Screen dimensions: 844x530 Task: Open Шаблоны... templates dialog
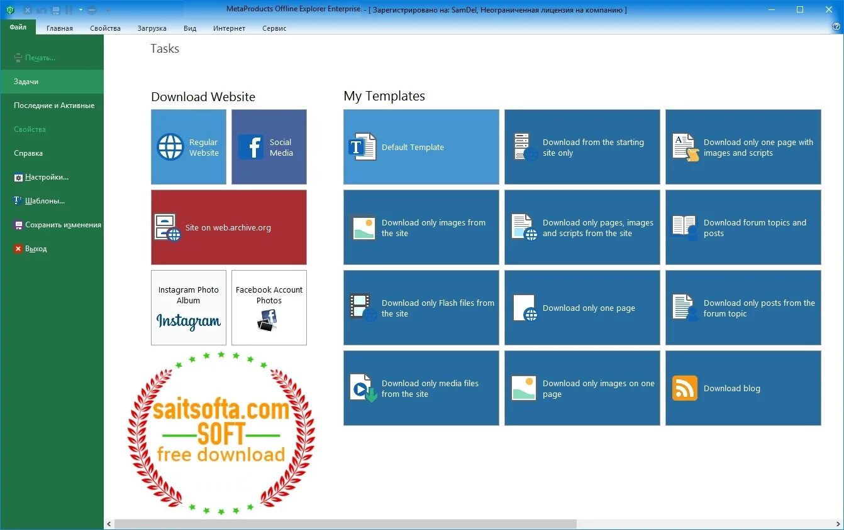52,201
